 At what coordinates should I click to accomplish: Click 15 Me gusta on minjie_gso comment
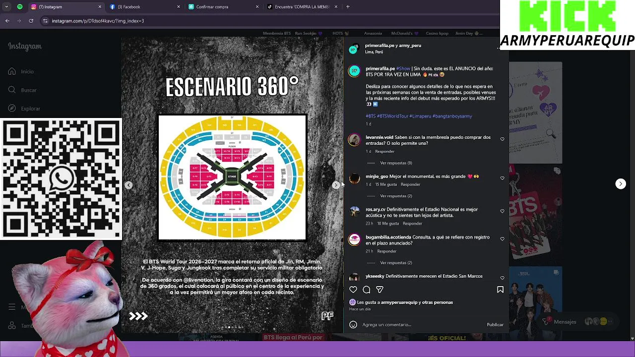click(386, 184)
